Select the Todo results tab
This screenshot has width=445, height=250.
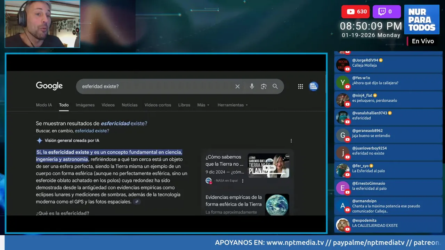point(64,105)
